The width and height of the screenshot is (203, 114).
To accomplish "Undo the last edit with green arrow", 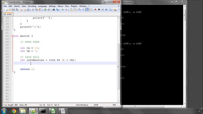I will (x=45, y=9).
